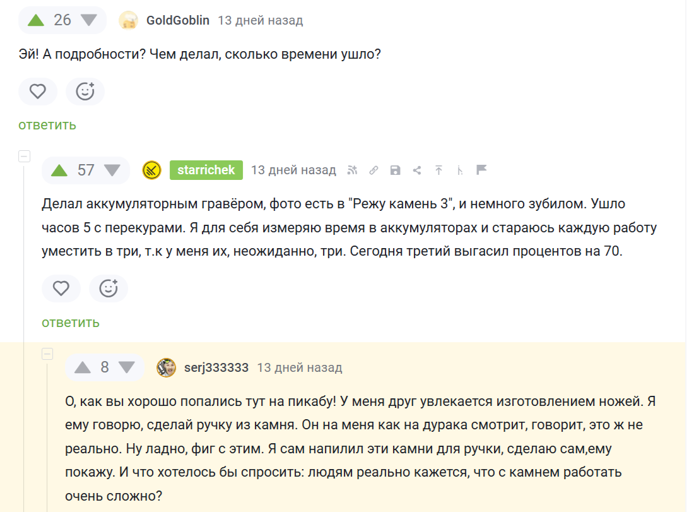
Task: Upvote GoldGoblin's comment with the green arrow
Action: click(36, 20)
